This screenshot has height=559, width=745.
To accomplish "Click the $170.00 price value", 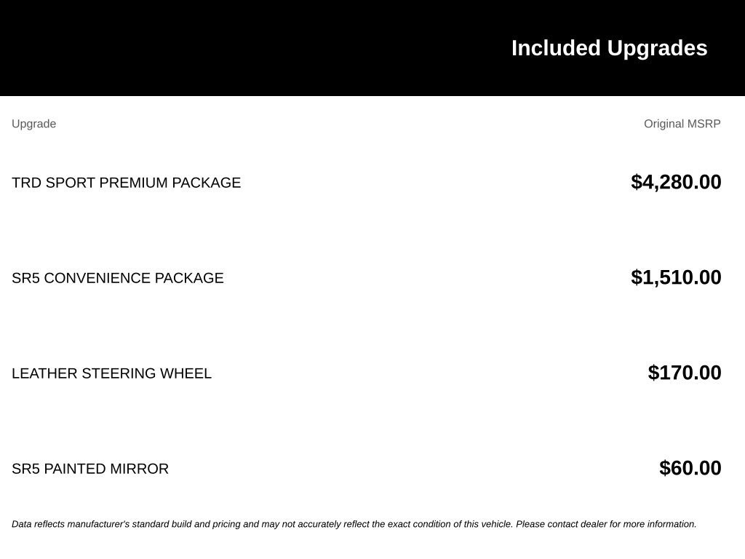I will [x=685, y=373].
